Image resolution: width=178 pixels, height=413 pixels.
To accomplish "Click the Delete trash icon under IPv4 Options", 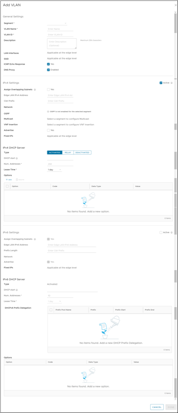I will click(x=17, y=179).
